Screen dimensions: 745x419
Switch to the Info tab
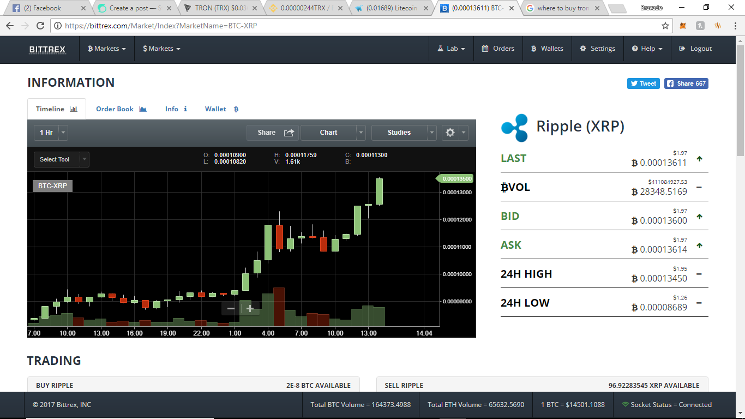176,109
